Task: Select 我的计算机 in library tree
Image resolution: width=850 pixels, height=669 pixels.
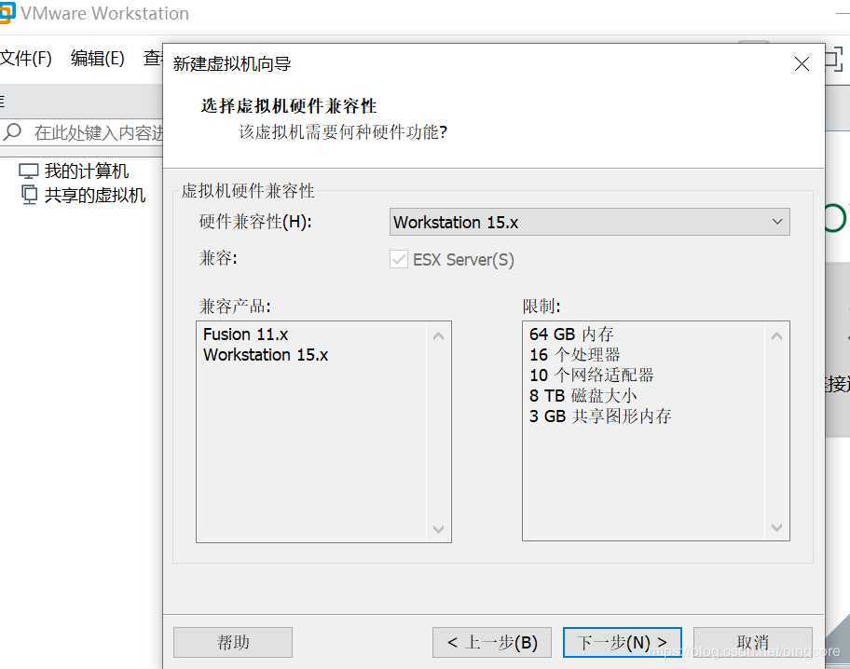Action: (86, 171)
